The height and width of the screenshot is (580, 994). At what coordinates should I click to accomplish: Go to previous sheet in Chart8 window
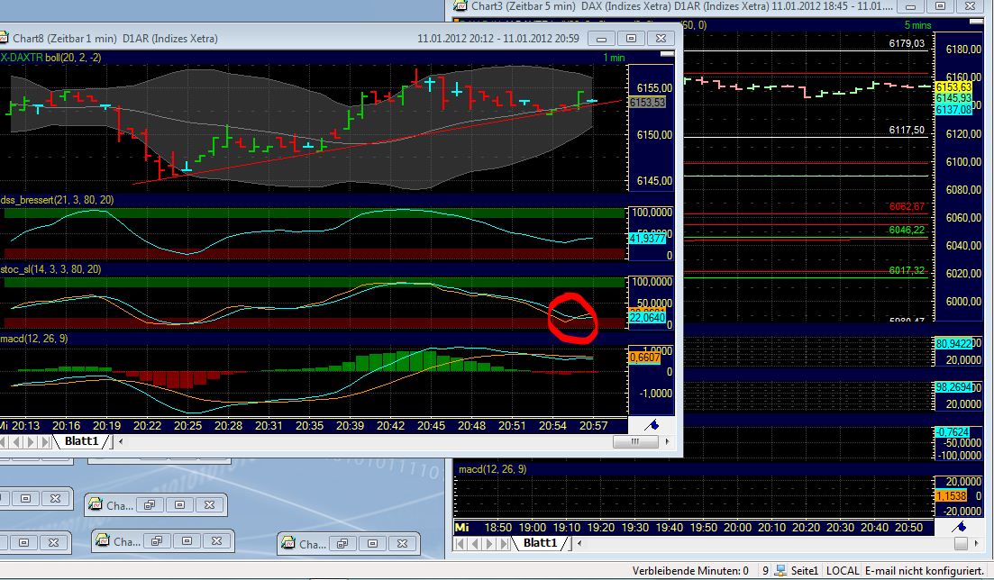[x=18, y=442]
